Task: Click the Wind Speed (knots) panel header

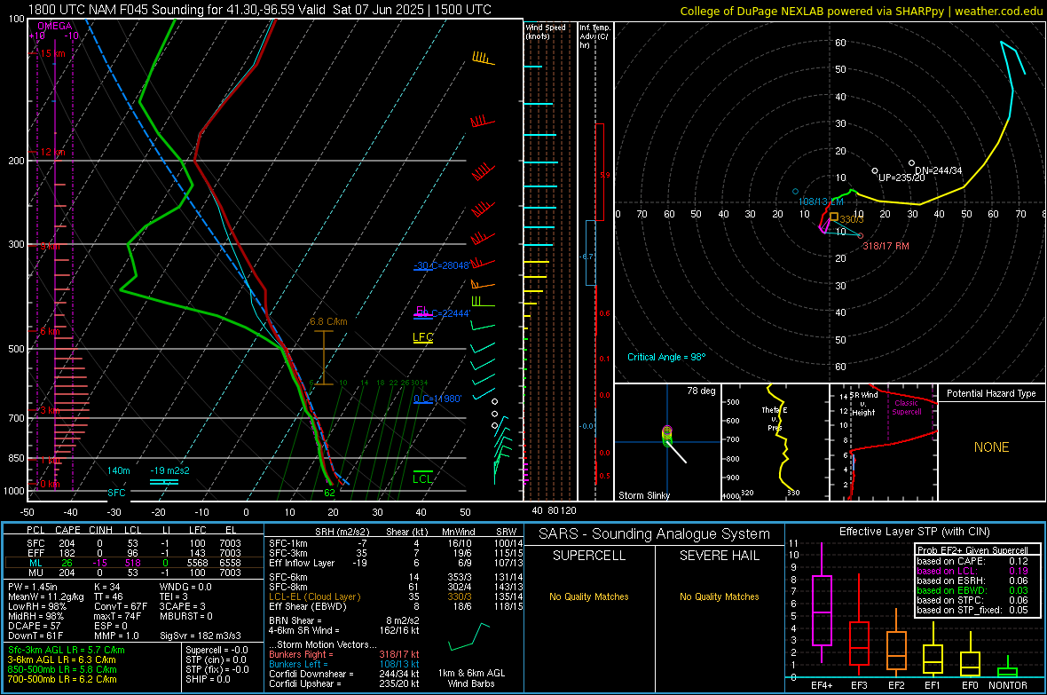Action: point(546,31)
